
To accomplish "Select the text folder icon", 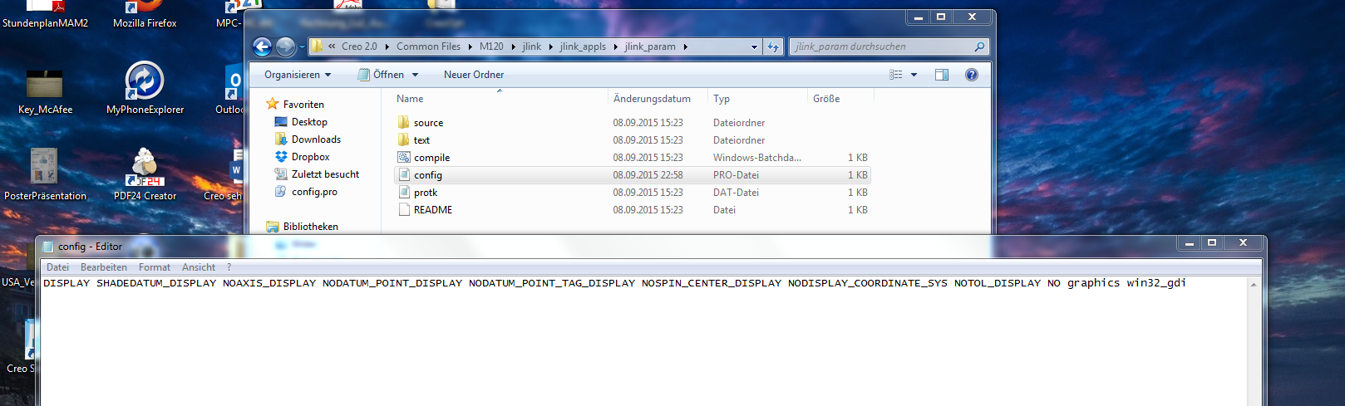I will click(404, 139).
